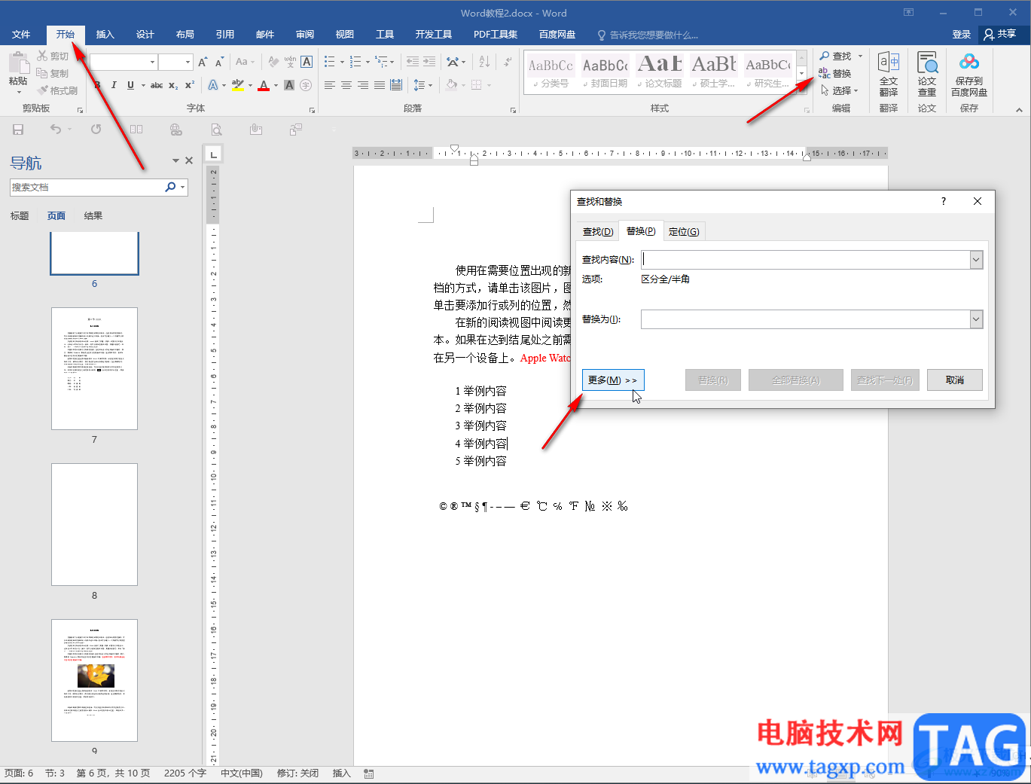The image size is (1031, 784).
Task: Click the Share (共享) button
Action: click(1000, 35)
